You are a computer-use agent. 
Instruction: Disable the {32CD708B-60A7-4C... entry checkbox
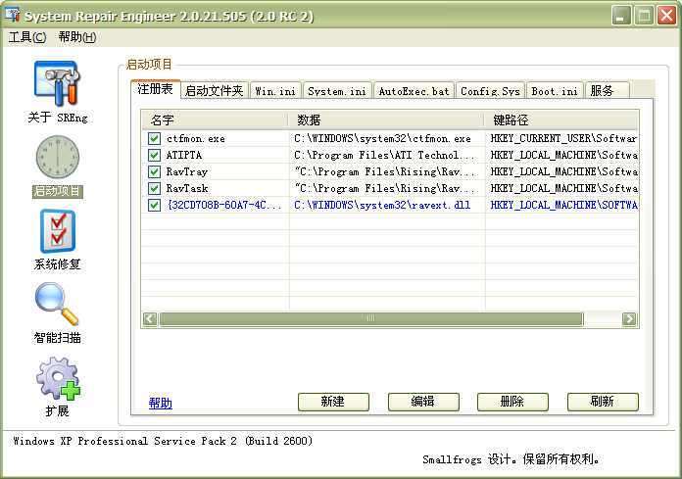(x=154, y=205)
